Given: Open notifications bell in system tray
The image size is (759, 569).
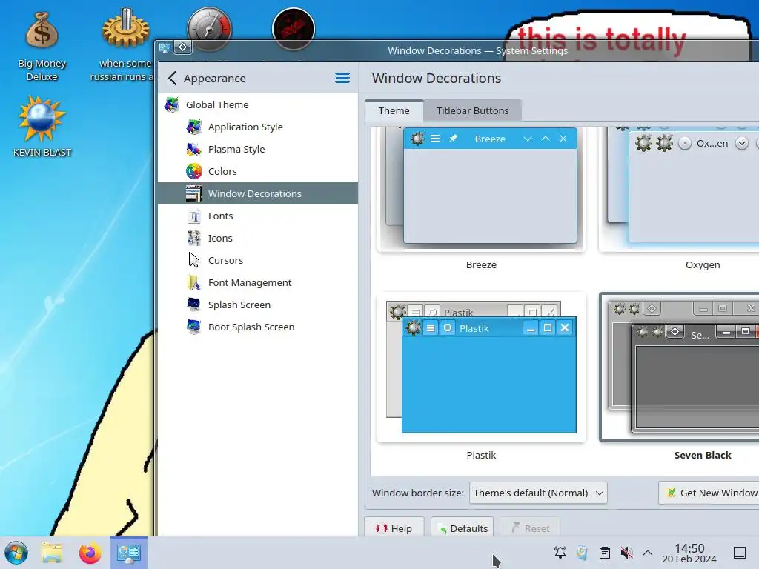Looking at the screenshot, I should click(560, 553).
